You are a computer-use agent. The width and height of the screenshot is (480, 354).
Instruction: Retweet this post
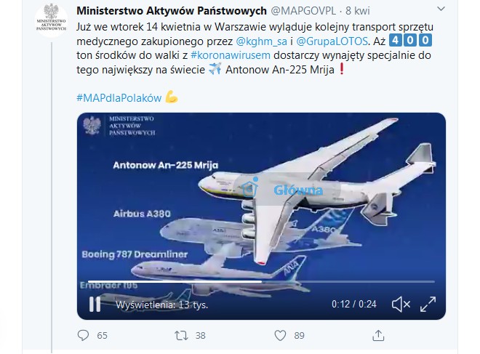[181, 336]
